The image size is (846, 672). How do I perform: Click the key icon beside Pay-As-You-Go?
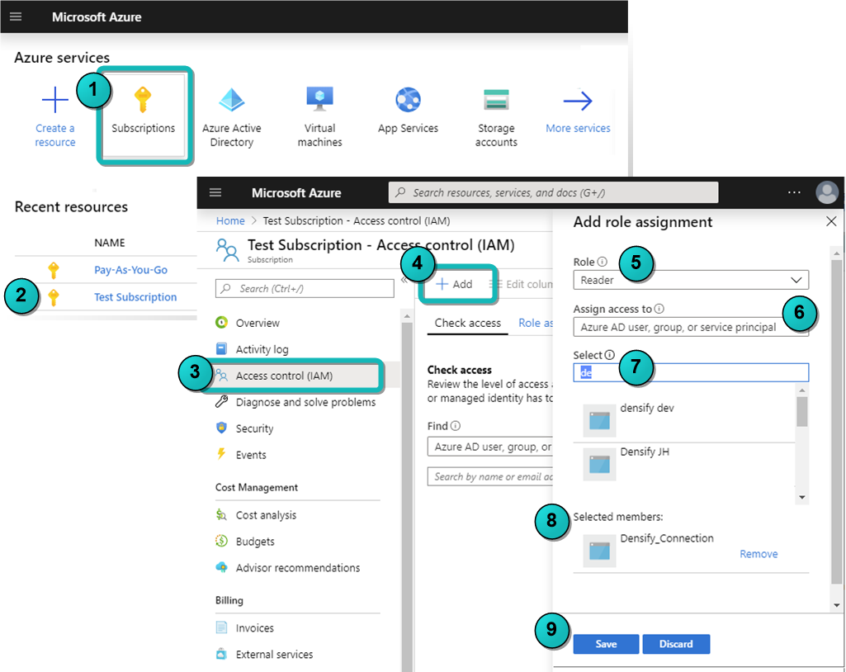(54, 270)
